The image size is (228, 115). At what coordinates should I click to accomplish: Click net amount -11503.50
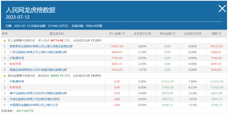click(216, 87)
